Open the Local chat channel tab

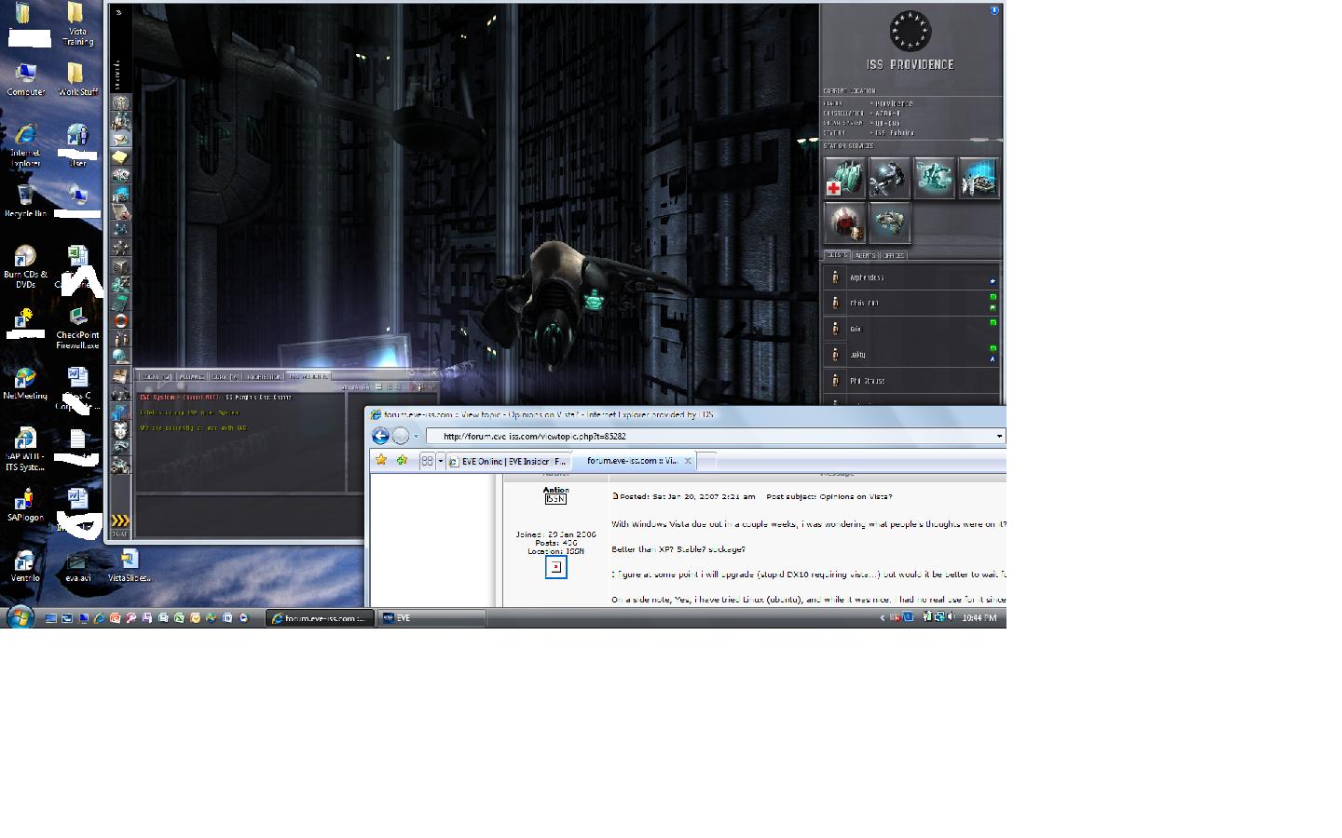tap(156, 376)
